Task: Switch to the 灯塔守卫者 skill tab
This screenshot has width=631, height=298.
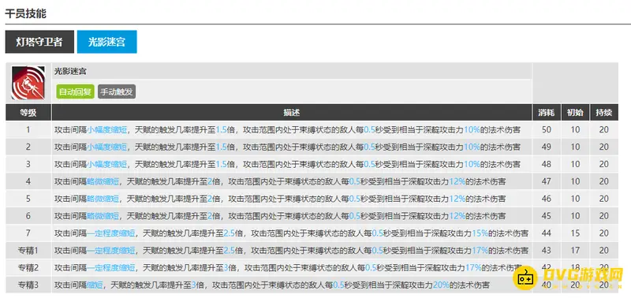Action: point(39,42)
